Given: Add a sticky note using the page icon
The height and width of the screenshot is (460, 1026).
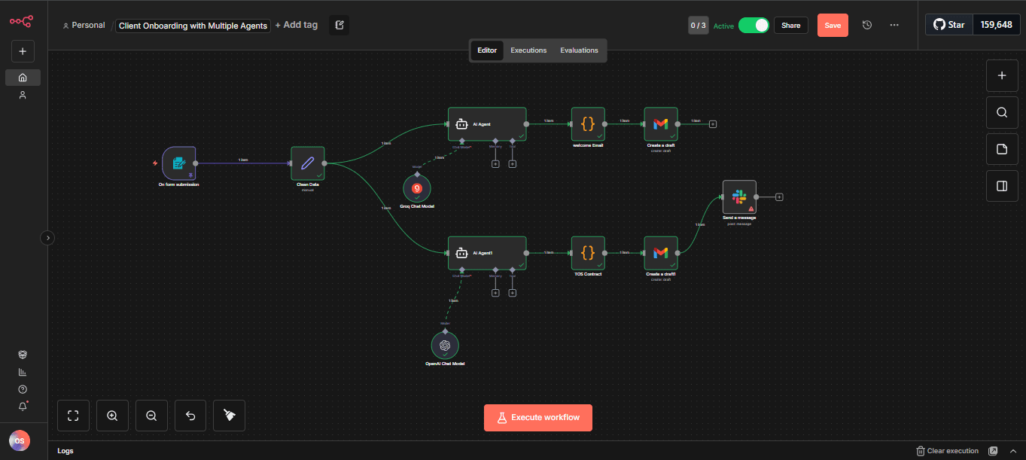Looking at the screenshot, I should (x=1001, y=148).
